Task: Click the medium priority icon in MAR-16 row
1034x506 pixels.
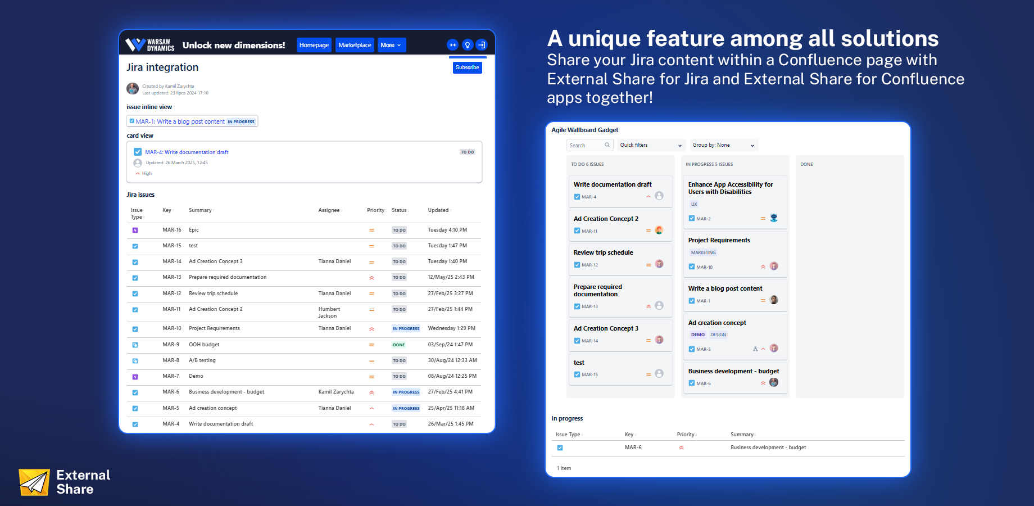Action: point(371,230)
